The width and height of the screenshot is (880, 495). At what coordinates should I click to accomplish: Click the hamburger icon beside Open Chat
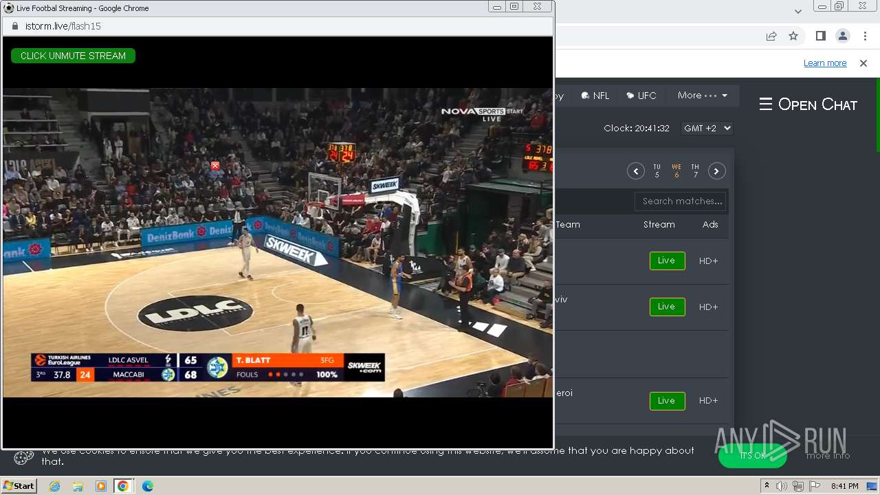click(x=766, y=104)
